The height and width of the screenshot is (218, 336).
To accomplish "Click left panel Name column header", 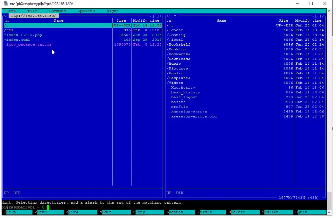I will pos(59,21).
